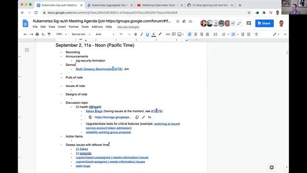Align text left
307x173 pixels.
tap(189, 34)
